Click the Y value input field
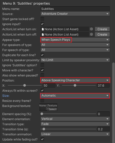 click(x=103, y=85)
